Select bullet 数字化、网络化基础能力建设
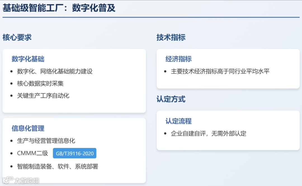The image size is (302, 186). (55, 71)
